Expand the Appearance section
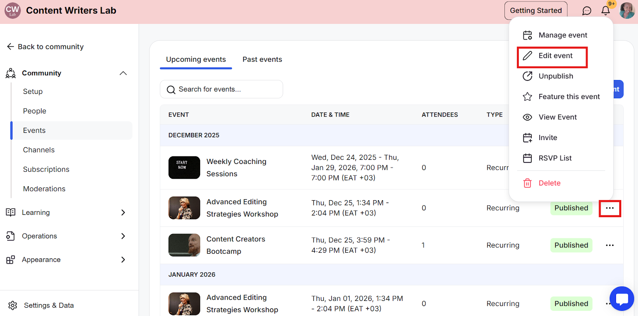 coord(123,259)
